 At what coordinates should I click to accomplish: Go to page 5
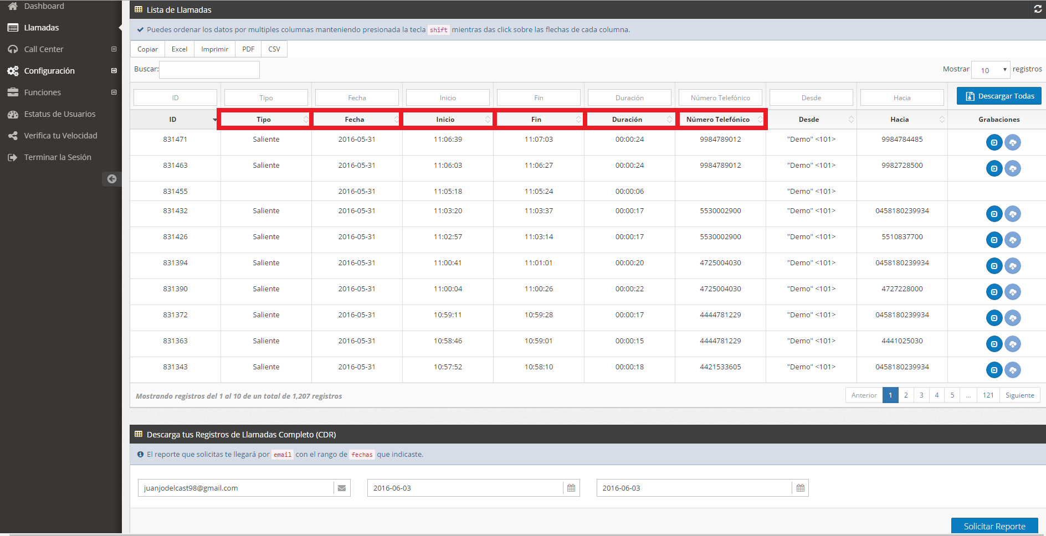(x=952, y=395)
